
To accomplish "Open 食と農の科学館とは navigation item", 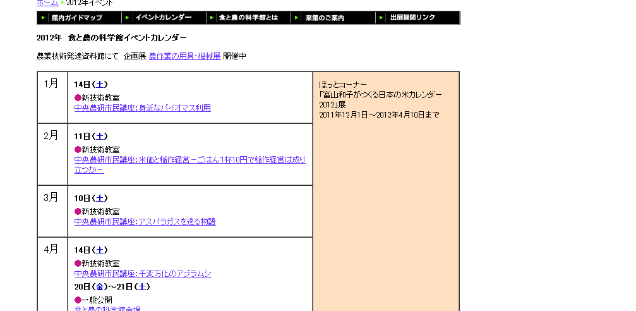I will click(248, 18).
